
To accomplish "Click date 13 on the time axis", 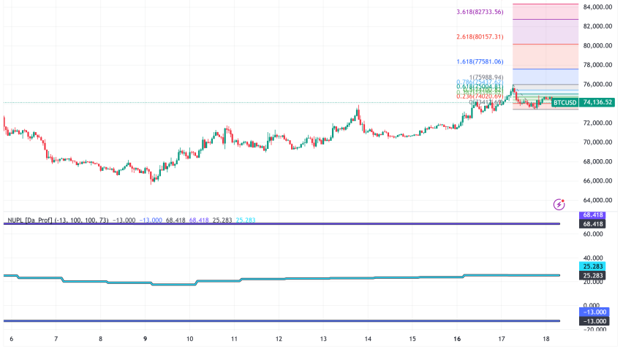I will [x=323, y=339].
